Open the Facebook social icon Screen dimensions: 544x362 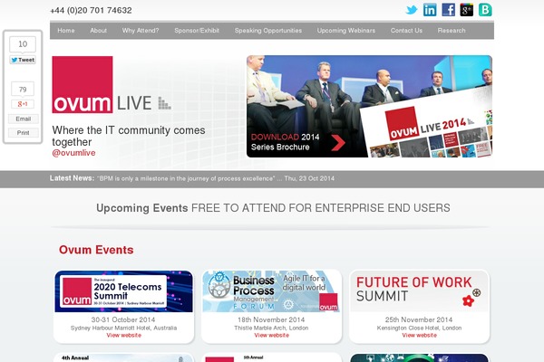[x=448, y=10]
